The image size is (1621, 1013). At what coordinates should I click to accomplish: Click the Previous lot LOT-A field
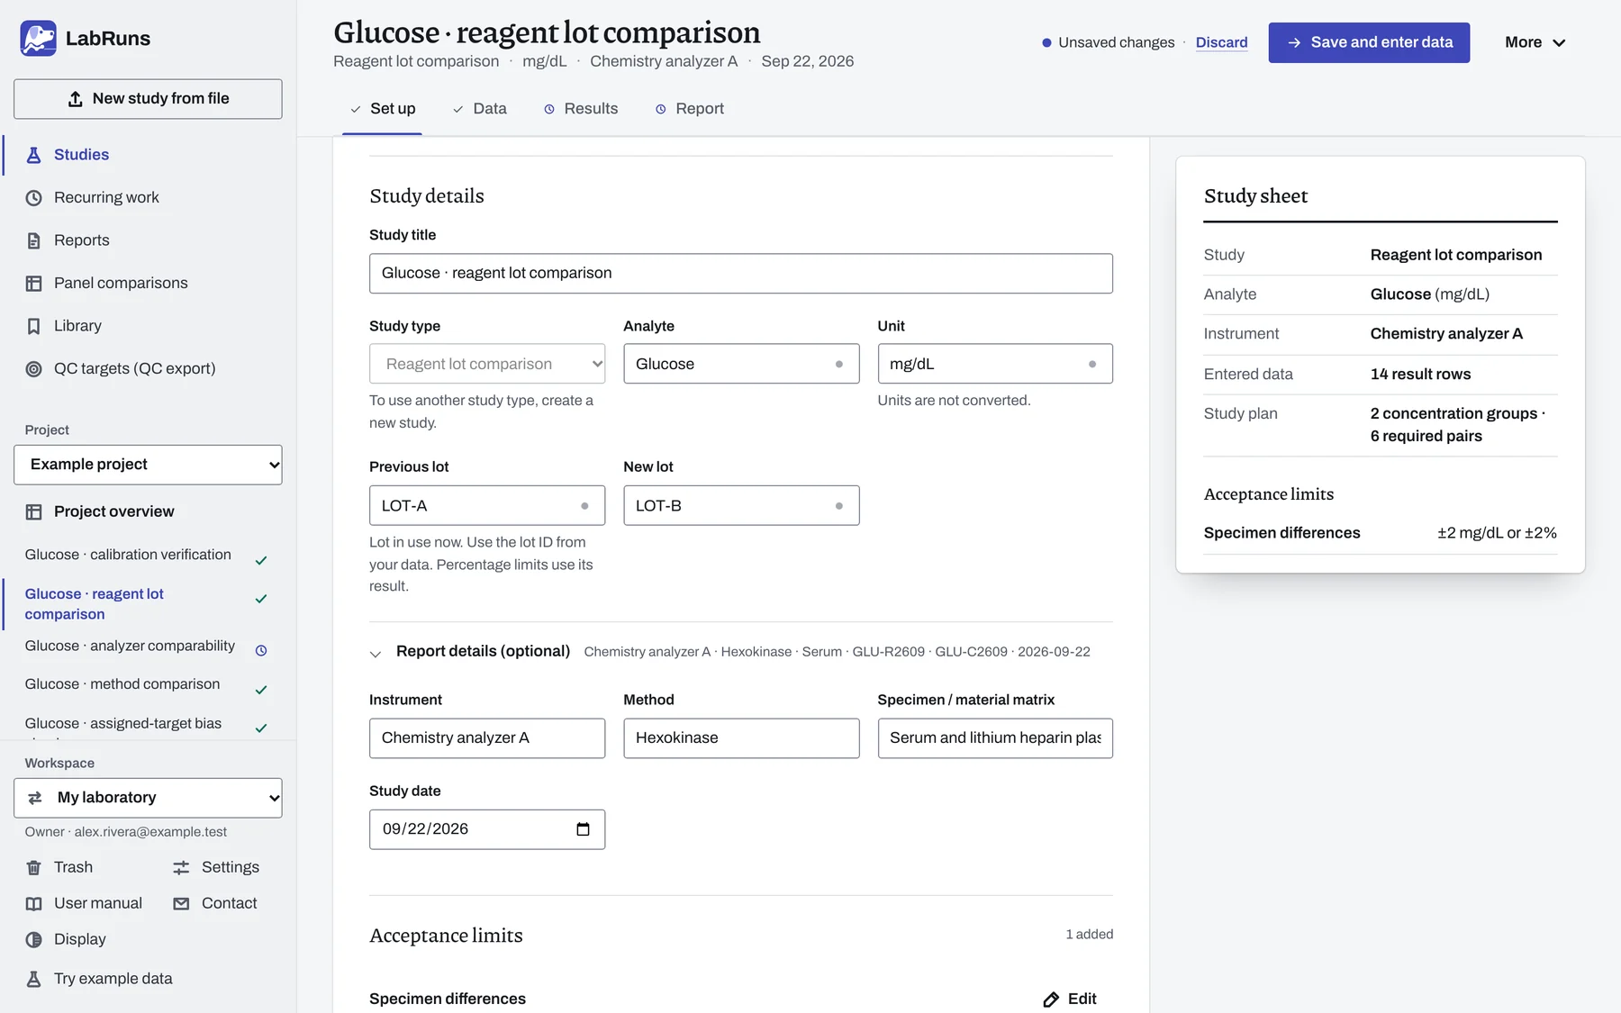487,506
